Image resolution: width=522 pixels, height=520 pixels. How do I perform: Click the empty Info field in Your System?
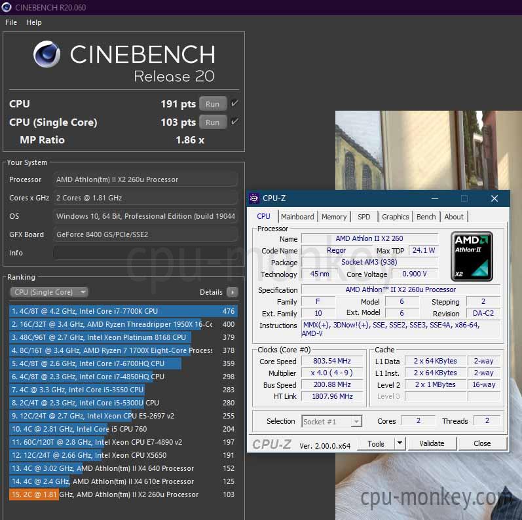click(145, 253)
